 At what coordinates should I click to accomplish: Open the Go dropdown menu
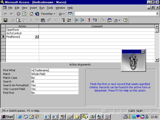coord(62,14)
